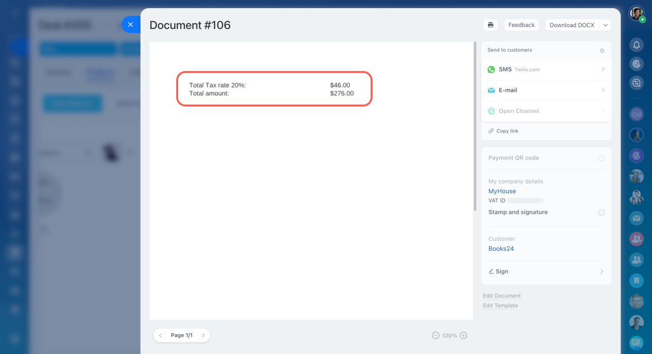The height and width of the screenshot is (354, 652).
Task: Enable the Payment QR code checkbox
Action: click(602, 158)
